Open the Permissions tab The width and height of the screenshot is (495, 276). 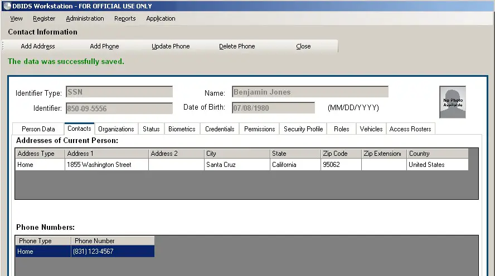click(x=260, y=129)
